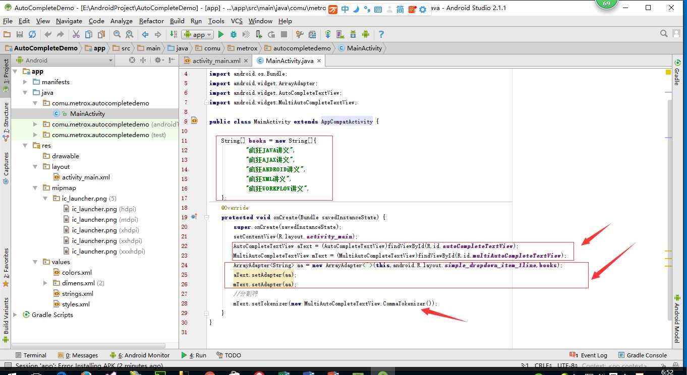Open the Terminal tool window
The width and height of the screenshot is (687, 375).
[30, 355]
